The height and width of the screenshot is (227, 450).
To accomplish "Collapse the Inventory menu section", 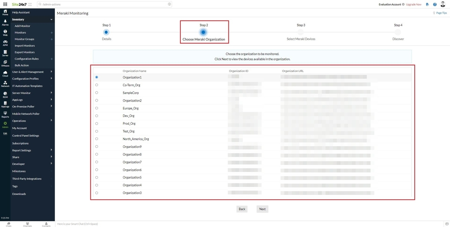I will (51, 19).
